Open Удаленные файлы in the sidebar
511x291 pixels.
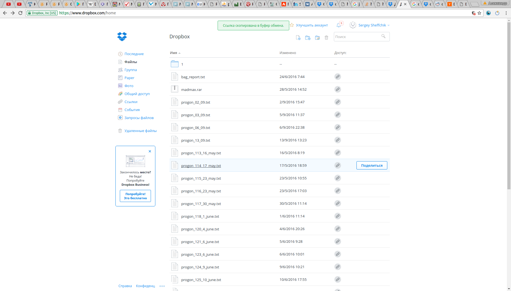(x=140, y=131)
